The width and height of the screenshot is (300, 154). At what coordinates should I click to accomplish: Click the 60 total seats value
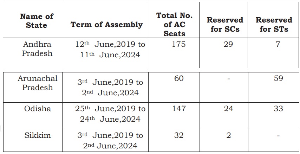(179, 78)
